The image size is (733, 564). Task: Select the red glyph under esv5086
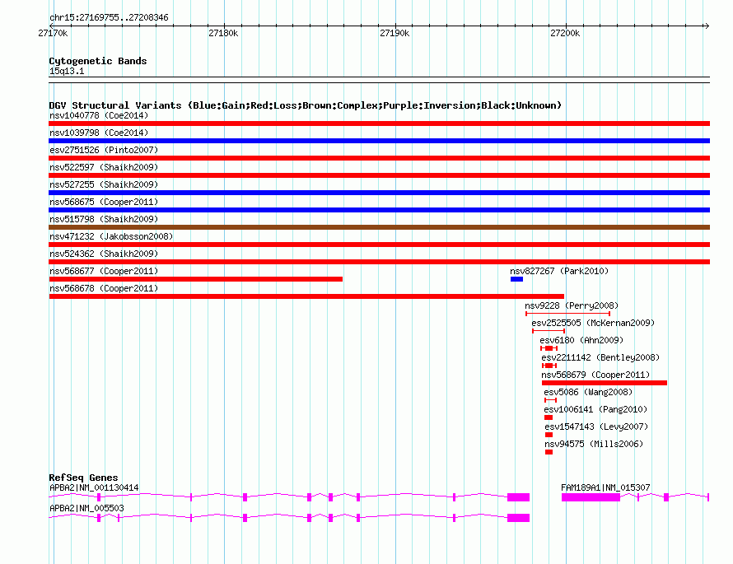click(x=551, y=400)
